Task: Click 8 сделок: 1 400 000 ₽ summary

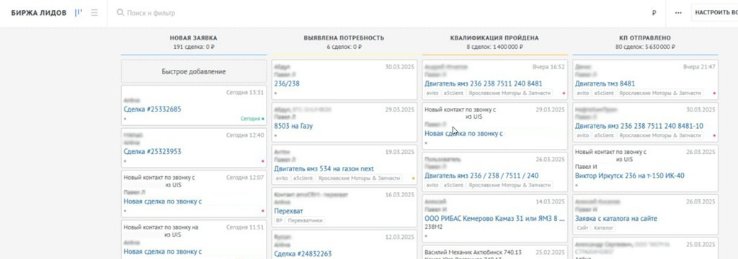Action: pyautogui.click(x=494, y=47)
